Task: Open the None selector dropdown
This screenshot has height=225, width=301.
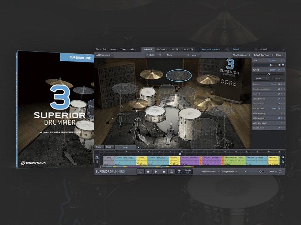Action: tap(178, 55)
